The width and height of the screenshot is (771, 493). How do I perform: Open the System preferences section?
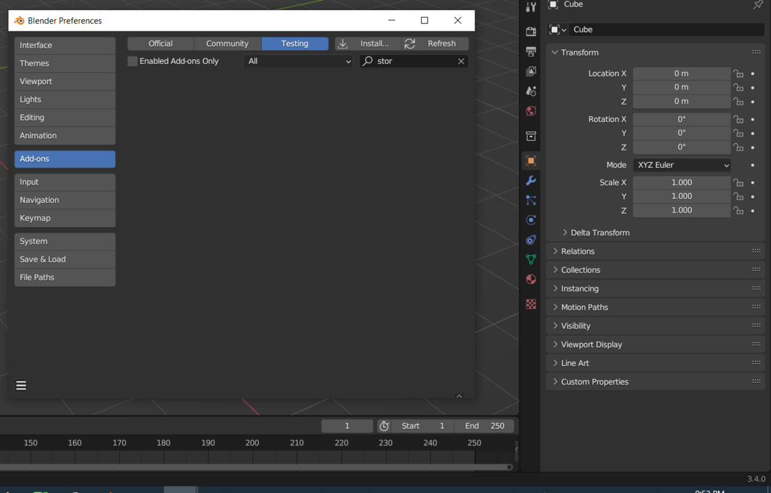coord(65,241)
